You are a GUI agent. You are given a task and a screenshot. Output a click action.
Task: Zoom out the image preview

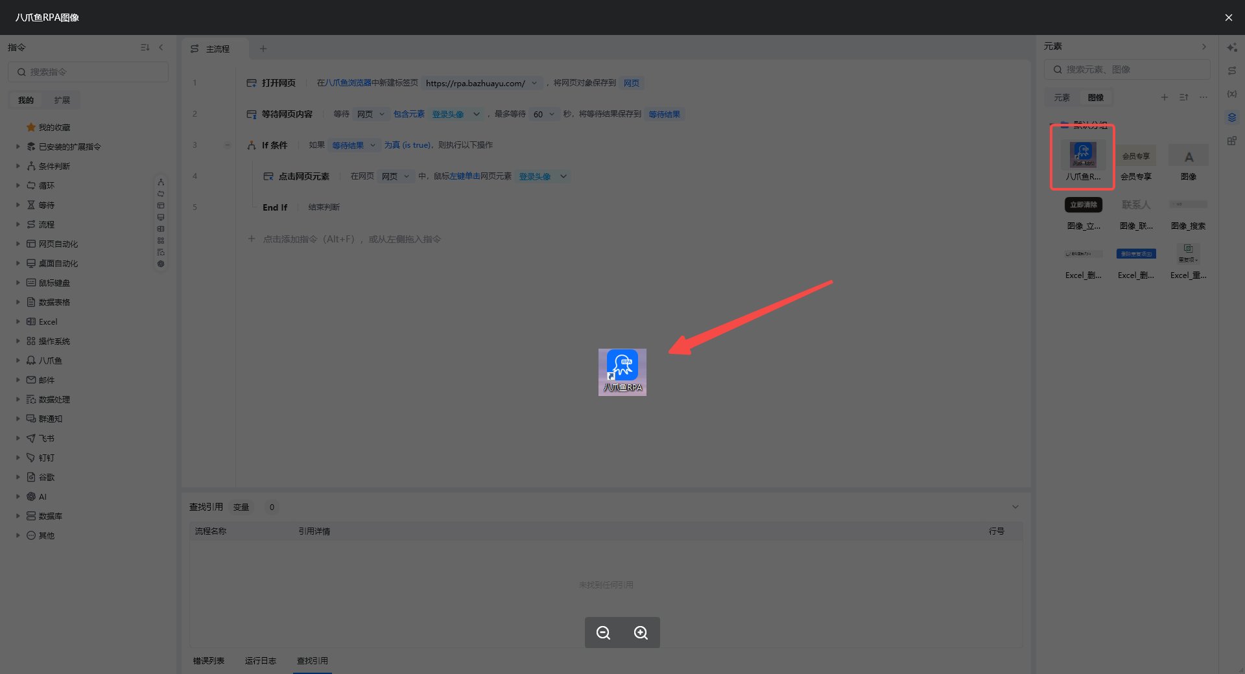coord(603,633)
